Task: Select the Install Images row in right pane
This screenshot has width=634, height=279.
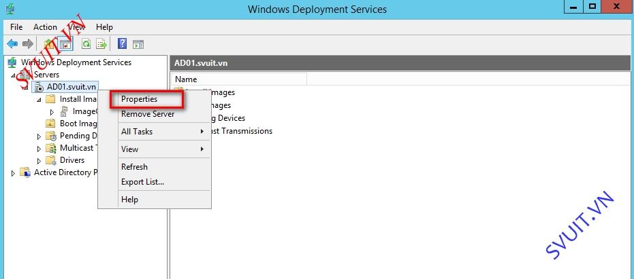Action: click(x=223, y=92)
